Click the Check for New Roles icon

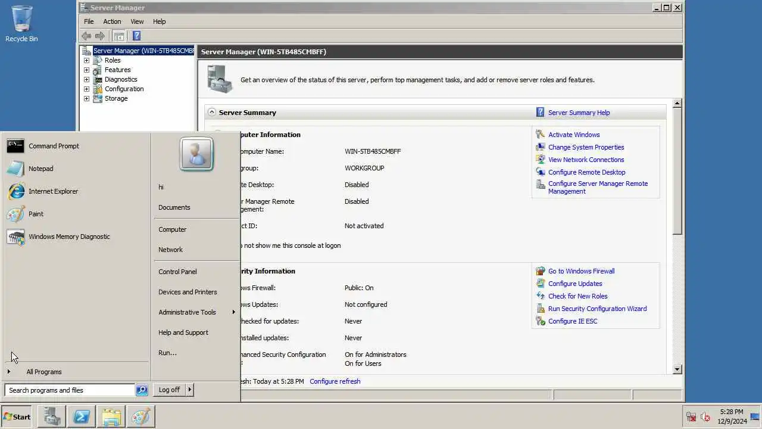(541, 296)
